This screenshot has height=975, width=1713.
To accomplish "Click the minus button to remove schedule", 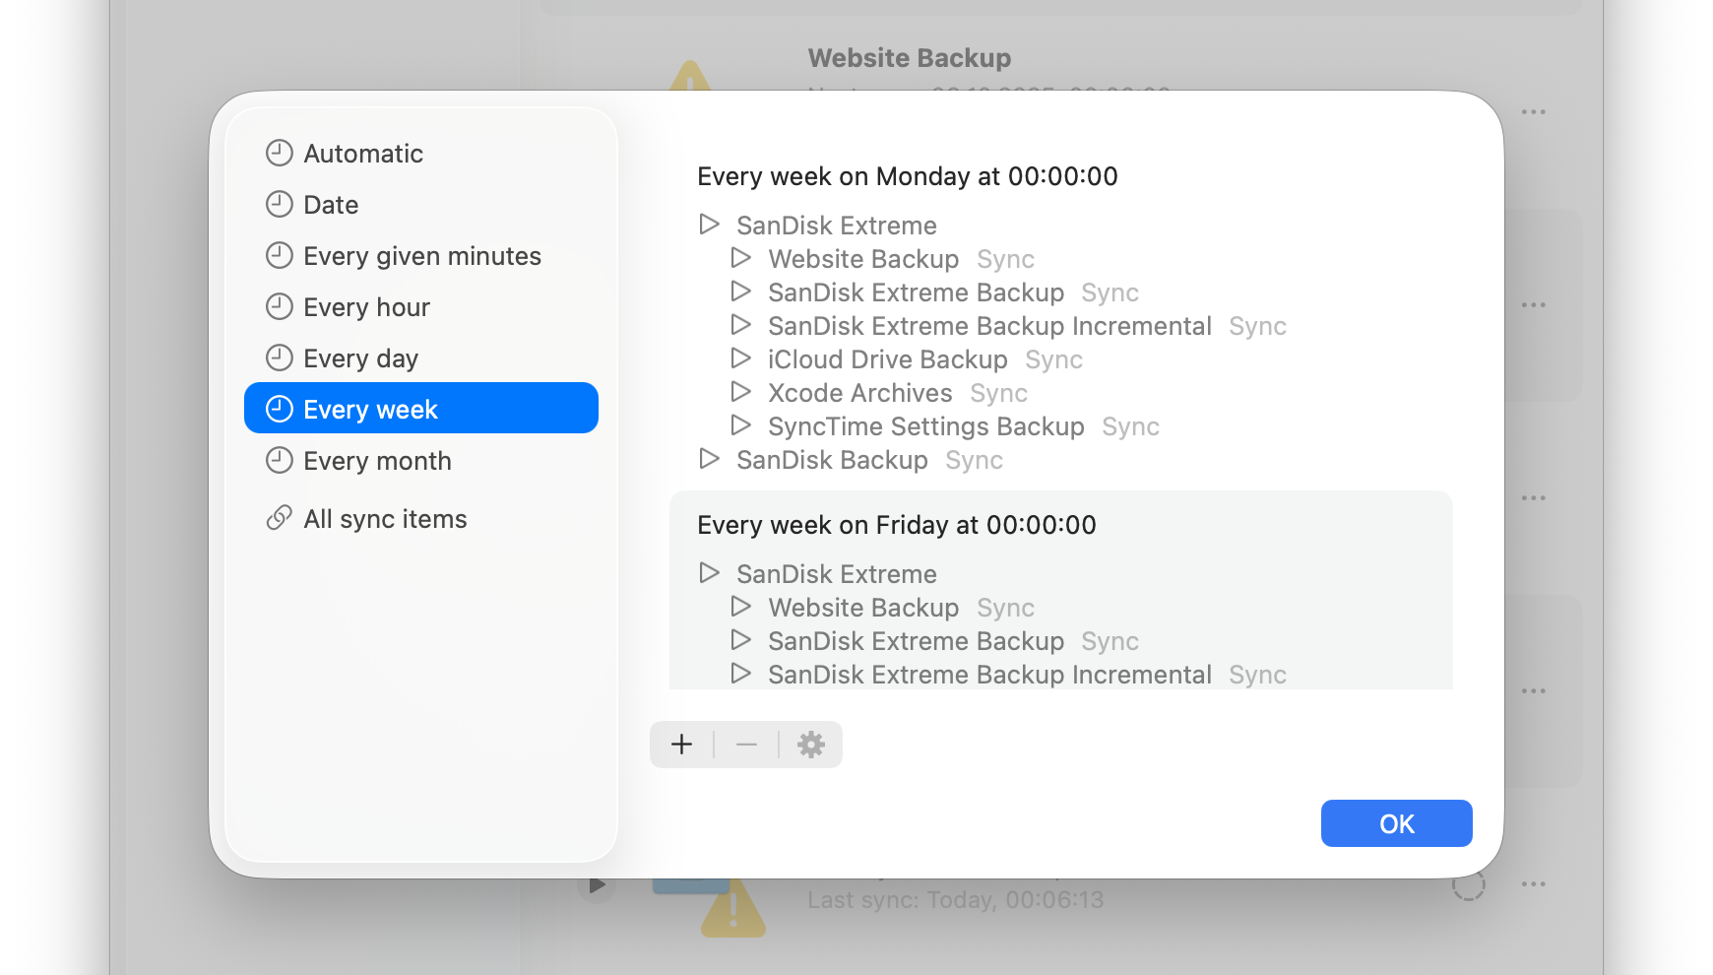I will 746,745.
